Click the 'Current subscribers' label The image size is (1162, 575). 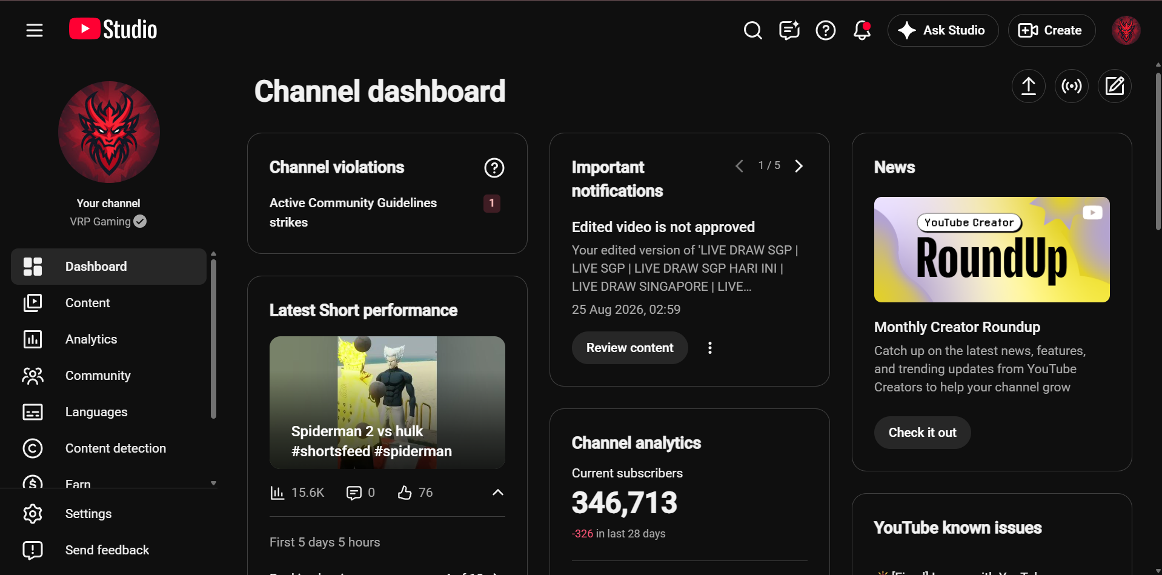[x=627, y=473]
